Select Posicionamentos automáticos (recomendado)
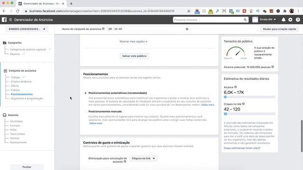The height and width of the screenshot is (170, 303). pos(86,93)
